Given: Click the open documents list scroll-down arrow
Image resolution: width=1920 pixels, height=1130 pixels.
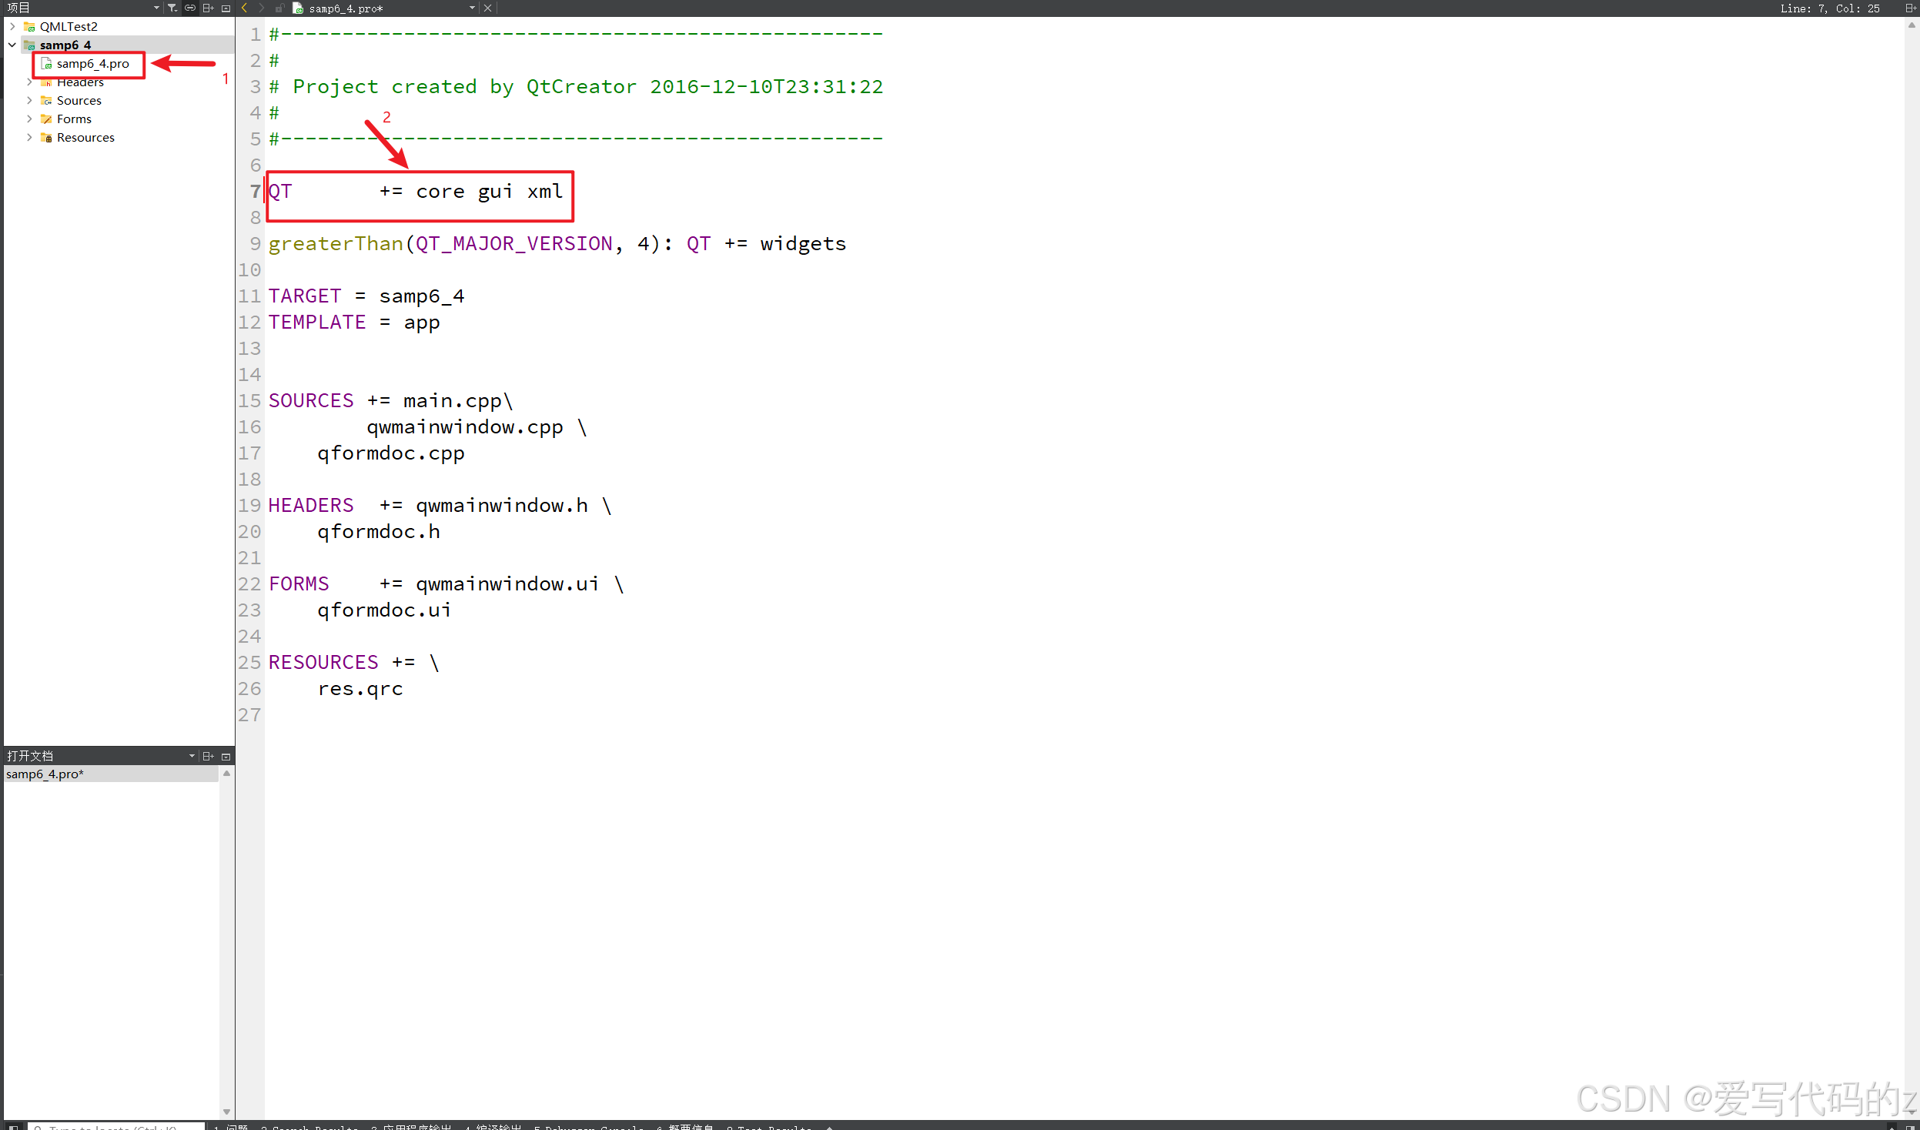Looking at the screenshot, I should (x=226, y=1112).
